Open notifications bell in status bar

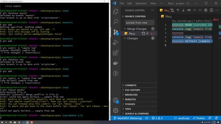(216, 118)
